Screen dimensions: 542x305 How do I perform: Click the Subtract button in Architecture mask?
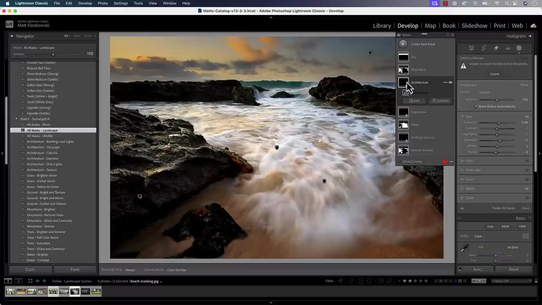(x=440, y=101)
